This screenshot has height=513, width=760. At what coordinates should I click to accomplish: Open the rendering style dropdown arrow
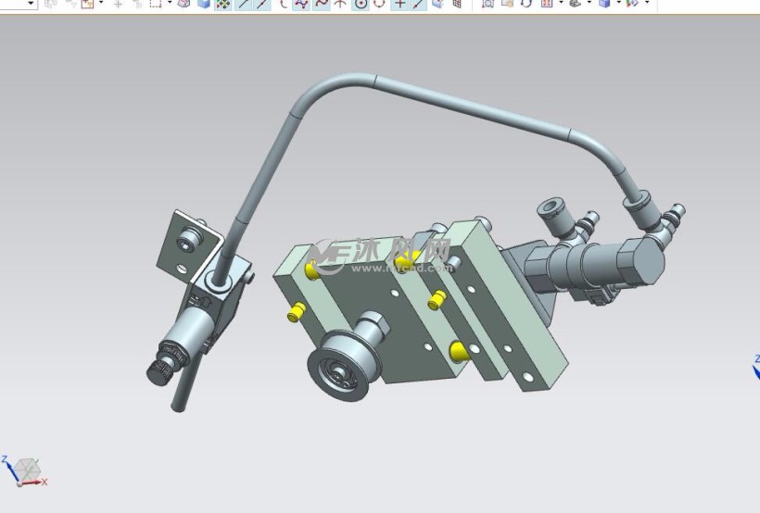tap(617, 4)
